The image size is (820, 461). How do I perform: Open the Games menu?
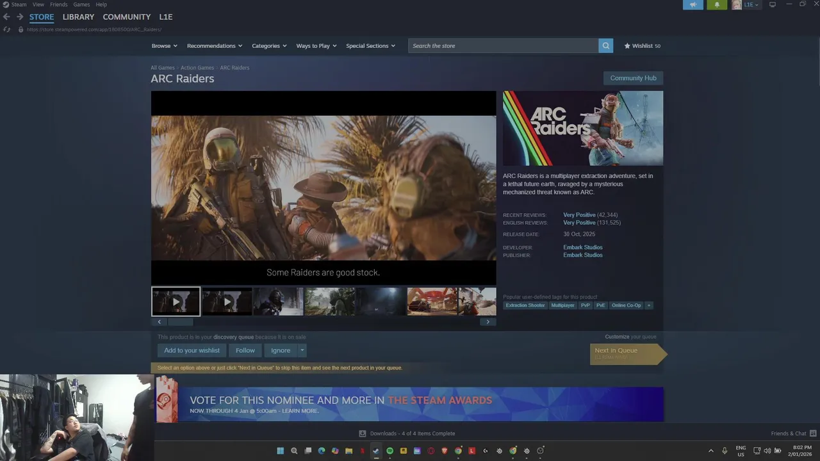coord(81,4)
